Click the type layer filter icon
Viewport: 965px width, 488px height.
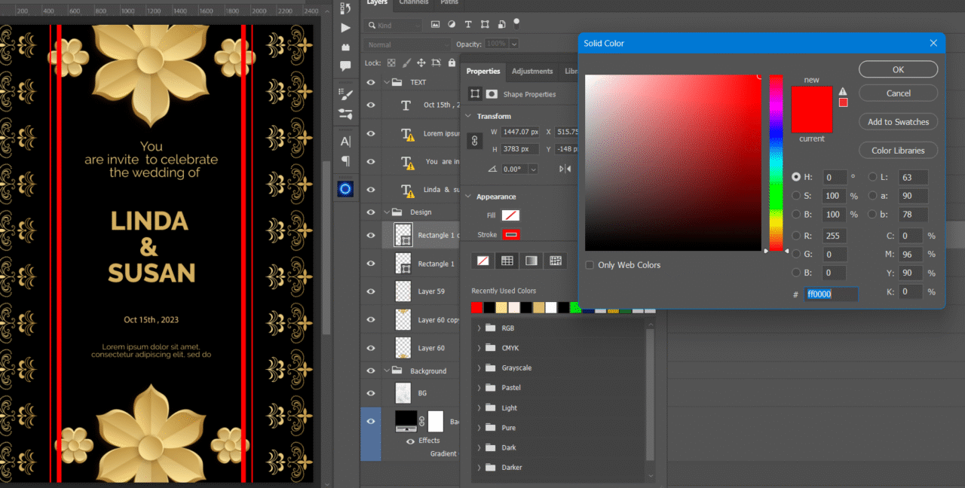[x=468, y=24]
